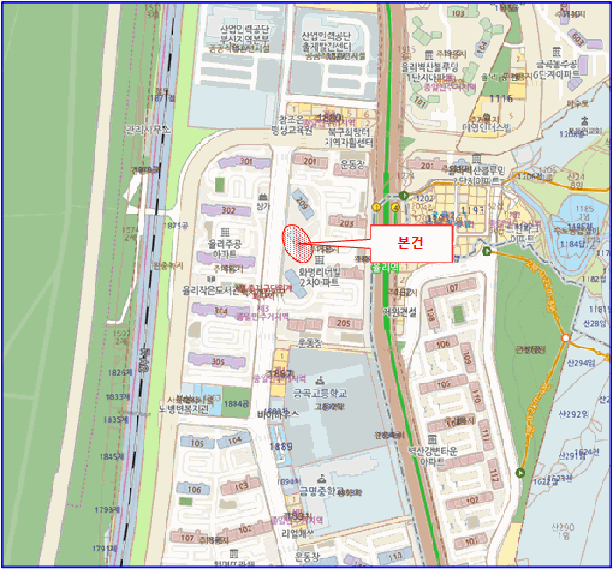Click the 금곡고등학교 name label
Image resolution: width=613 pixels, height=569 pixels.
(320, 392)
